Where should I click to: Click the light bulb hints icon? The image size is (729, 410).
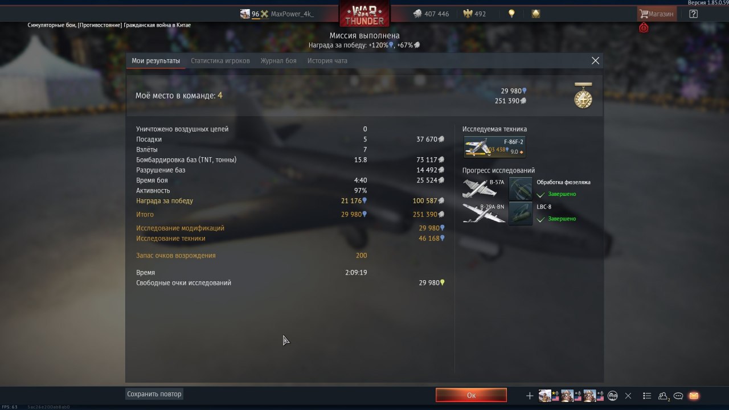(x=511, y=14)
